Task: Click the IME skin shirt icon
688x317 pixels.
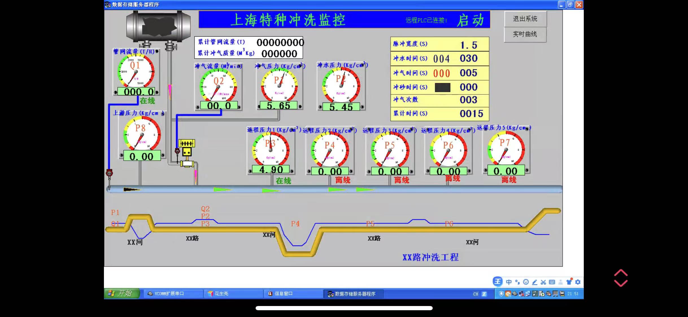Action: 569,282
